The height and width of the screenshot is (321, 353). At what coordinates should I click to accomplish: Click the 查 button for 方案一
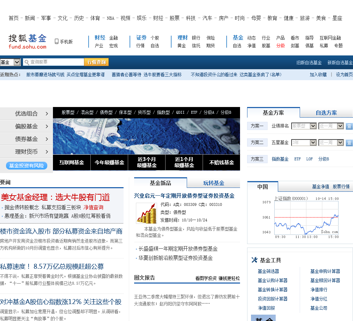click(349, 126)
